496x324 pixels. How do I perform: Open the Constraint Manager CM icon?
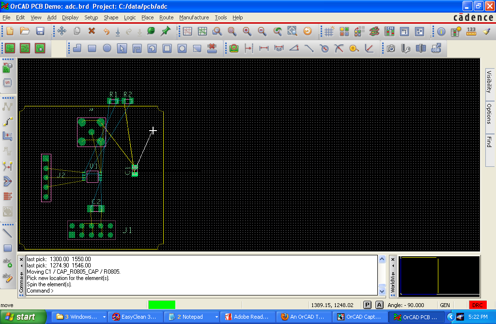[x=389, y=31]
